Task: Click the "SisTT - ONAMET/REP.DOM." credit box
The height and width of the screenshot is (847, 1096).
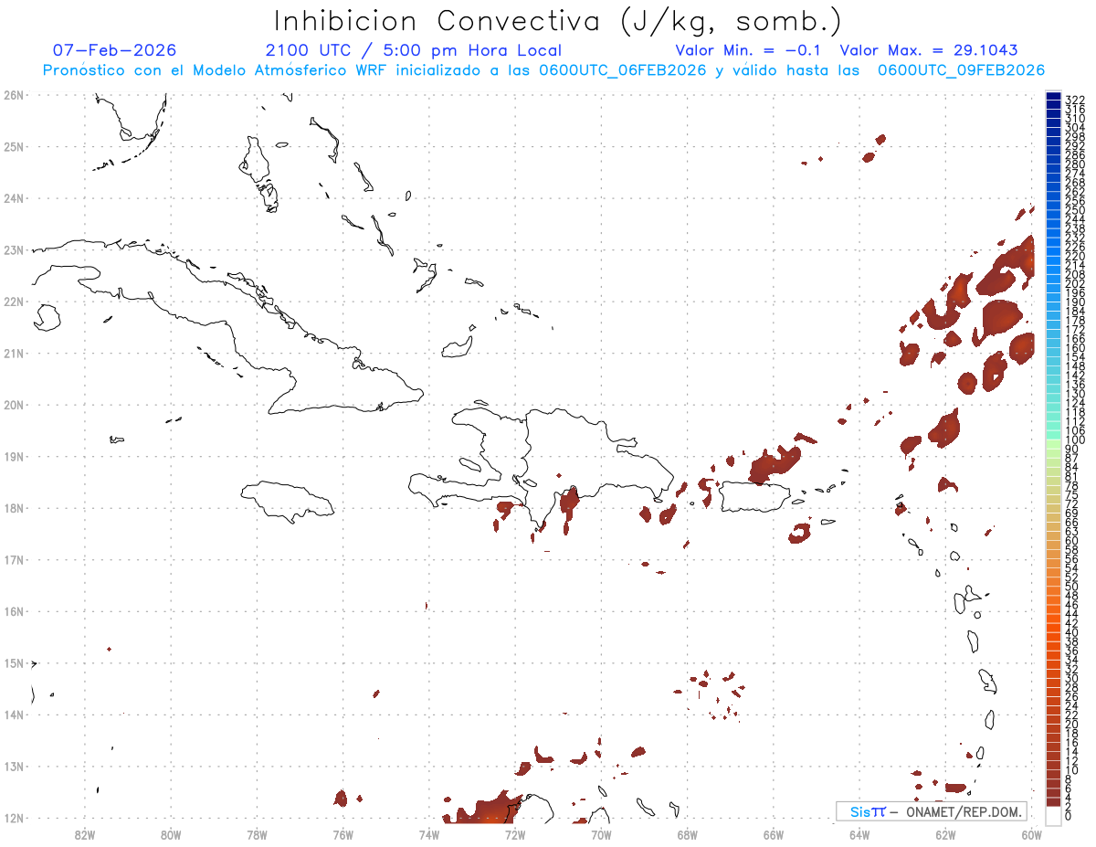Action: pyautogui.click(x=932, y=811)
